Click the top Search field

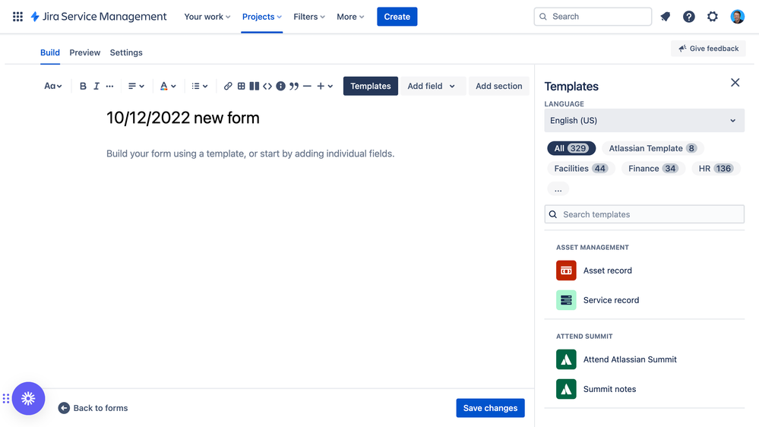pyautogui.click(x=593, y=17)
